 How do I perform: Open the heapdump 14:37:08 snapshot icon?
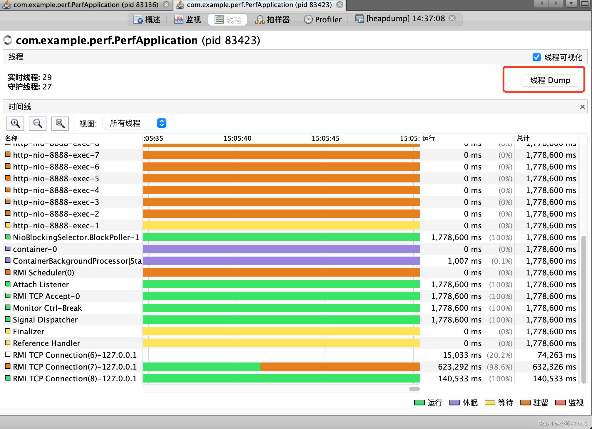pos(359,19)
